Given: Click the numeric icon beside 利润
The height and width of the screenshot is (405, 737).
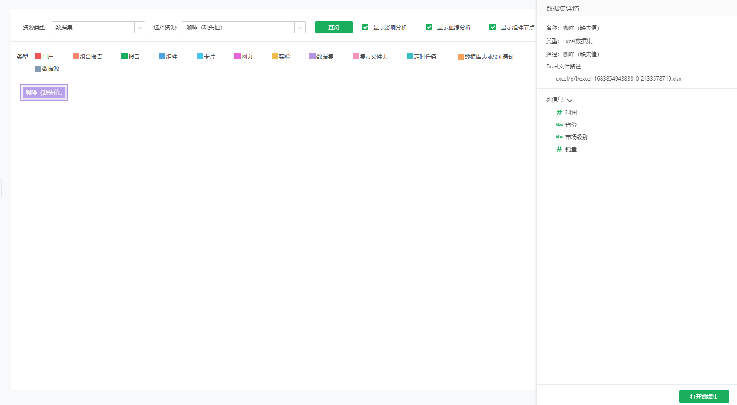Looking at the screenshot, I should (559, 112).
